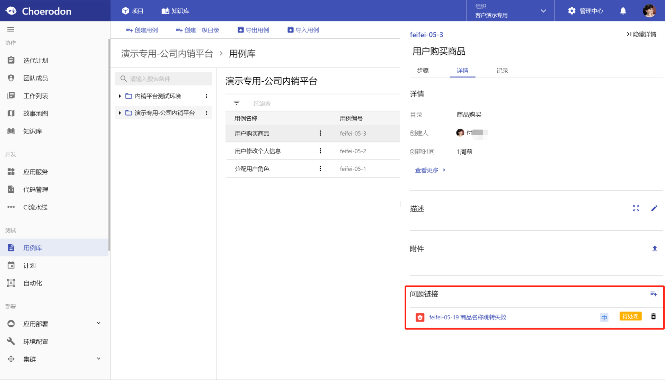Expand the 应用部署 sidebar section
Image resolution: width=665 pixels, height=380 pixels.
[98, 324]
